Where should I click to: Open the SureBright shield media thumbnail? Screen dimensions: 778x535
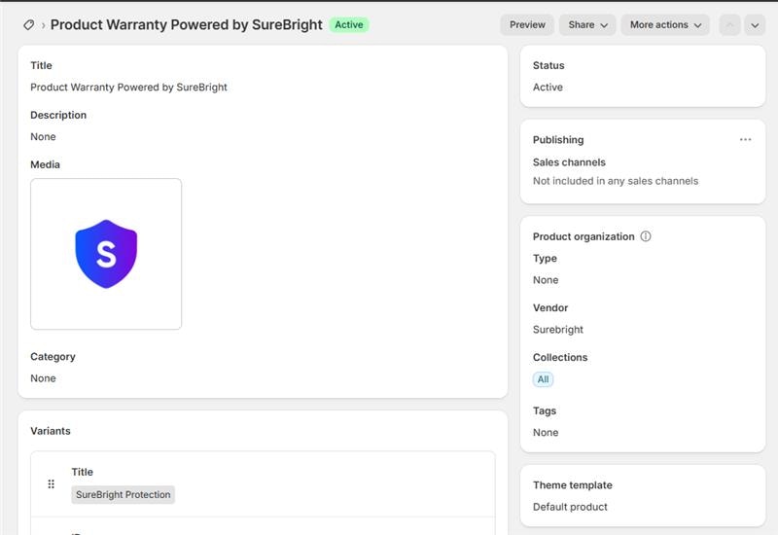click(x=106, y=254)
